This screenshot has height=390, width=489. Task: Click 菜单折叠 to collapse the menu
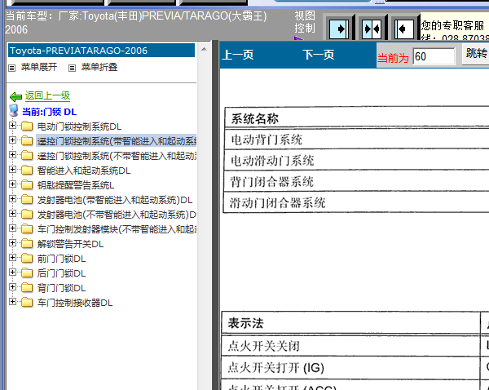99,67
